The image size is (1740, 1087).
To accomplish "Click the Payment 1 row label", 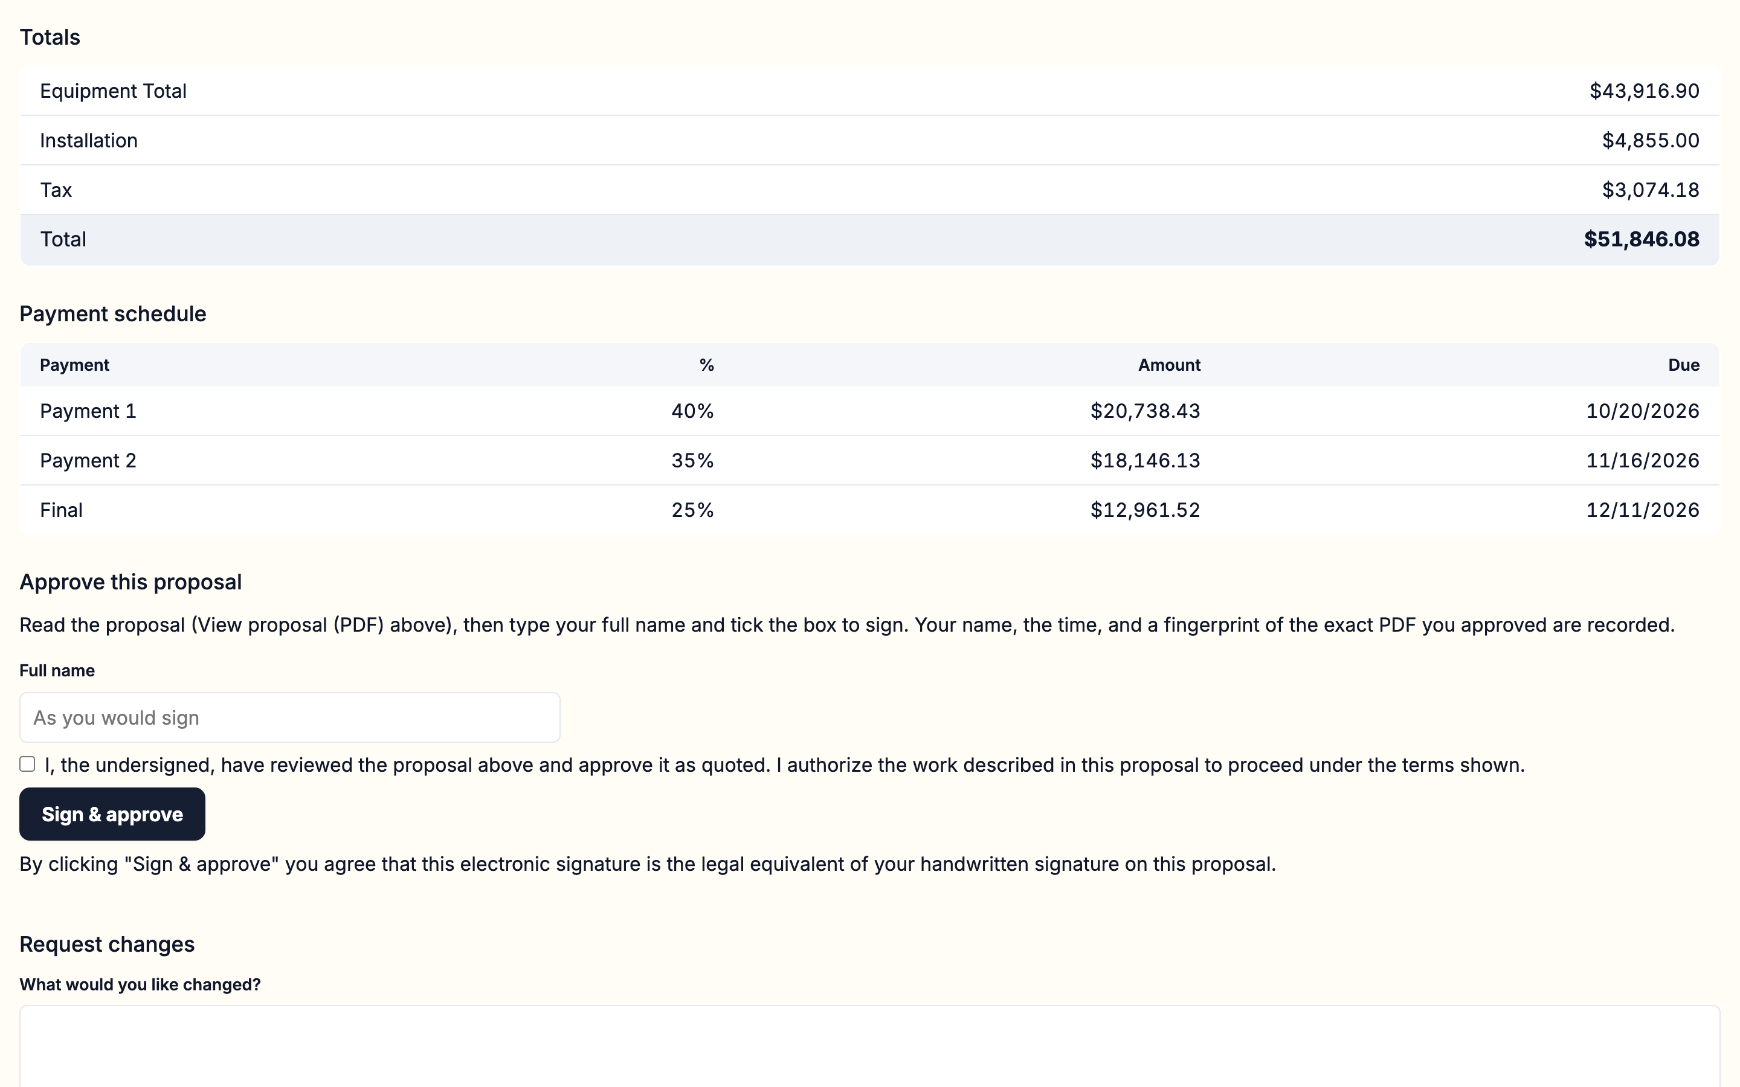I will point(88,411).
